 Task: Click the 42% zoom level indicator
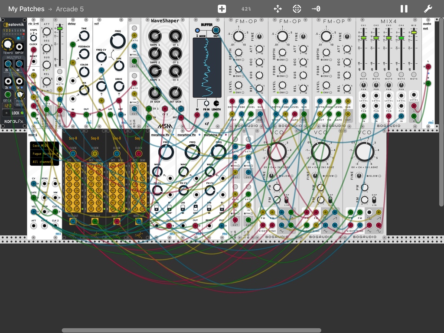point(246,9)
